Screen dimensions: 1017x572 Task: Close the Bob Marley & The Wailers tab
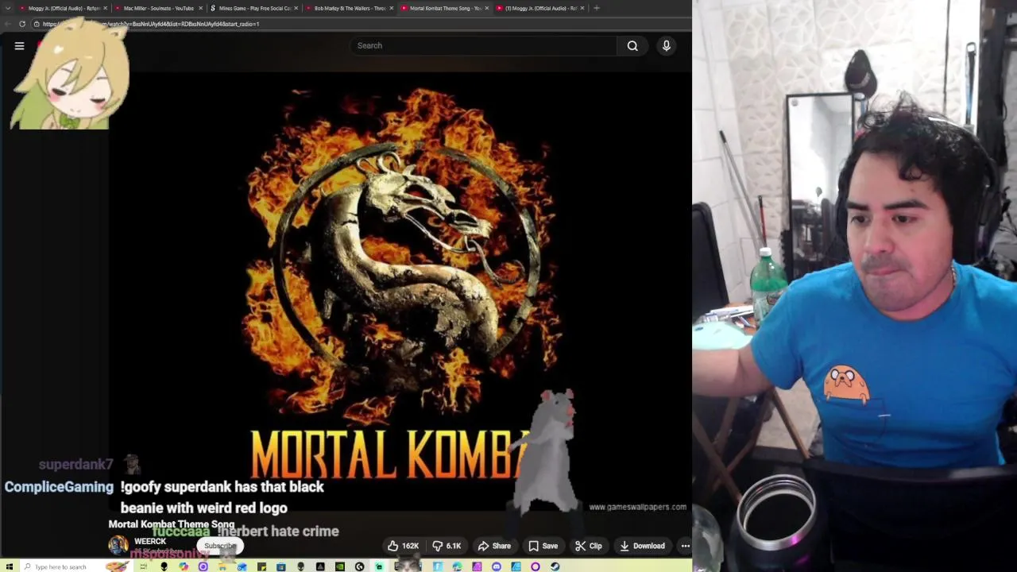click(x=391, y=8)
